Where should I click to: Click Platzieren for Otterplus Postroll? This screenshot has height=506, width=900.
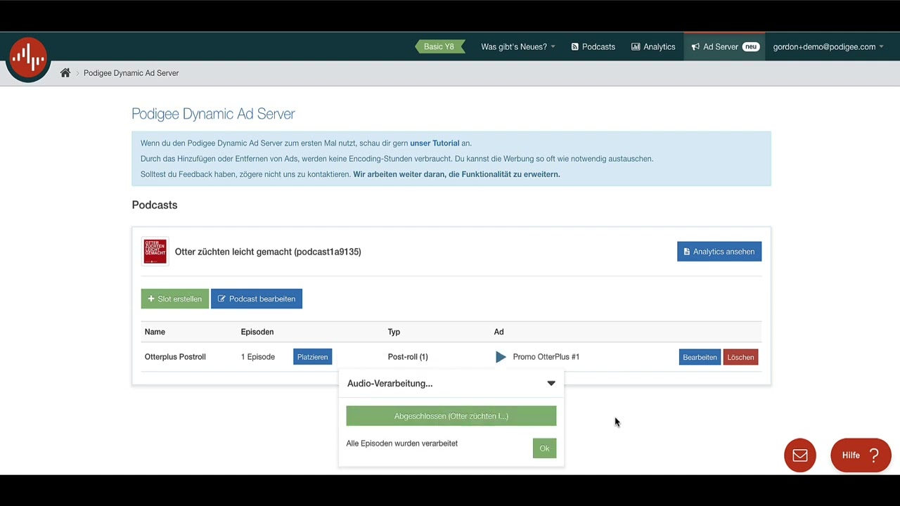[x=312, y=357]
